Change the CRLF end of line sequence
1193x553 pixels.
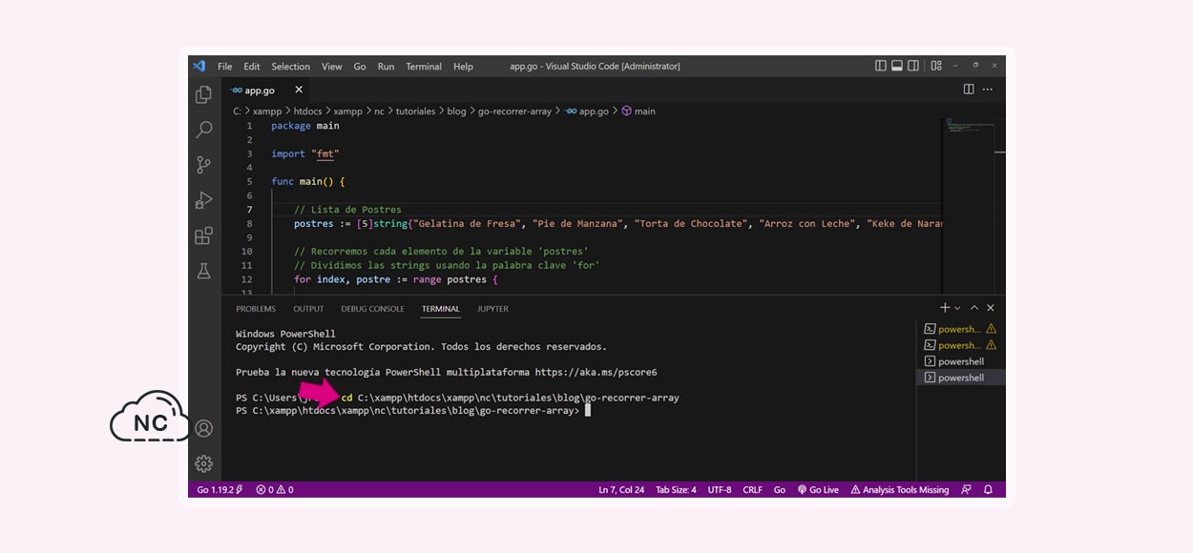752,489
